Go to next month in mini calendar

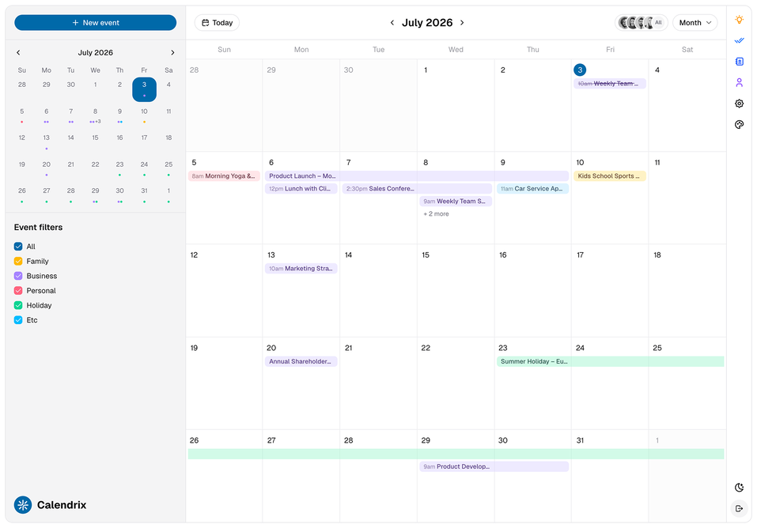click(x=172, y=53)
